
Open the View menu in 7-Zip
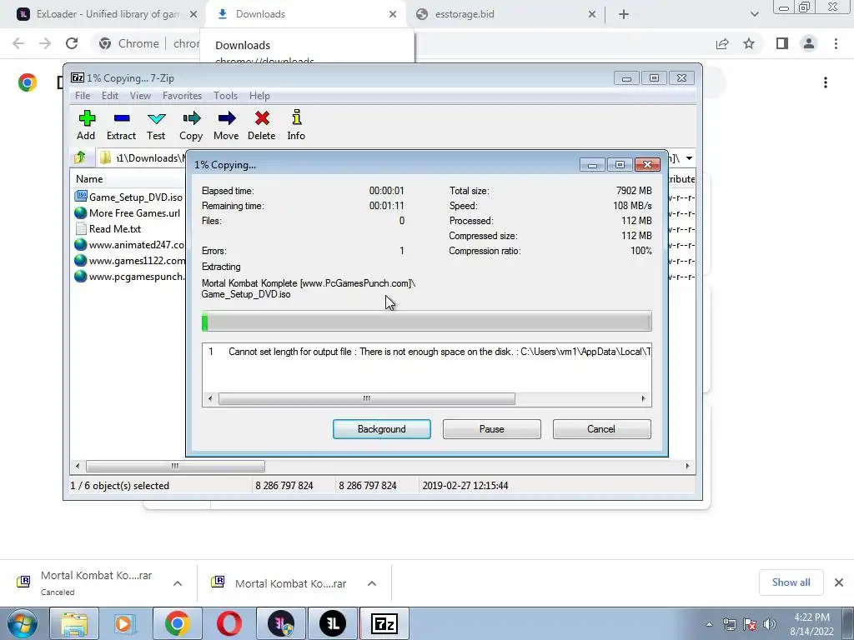140,96
